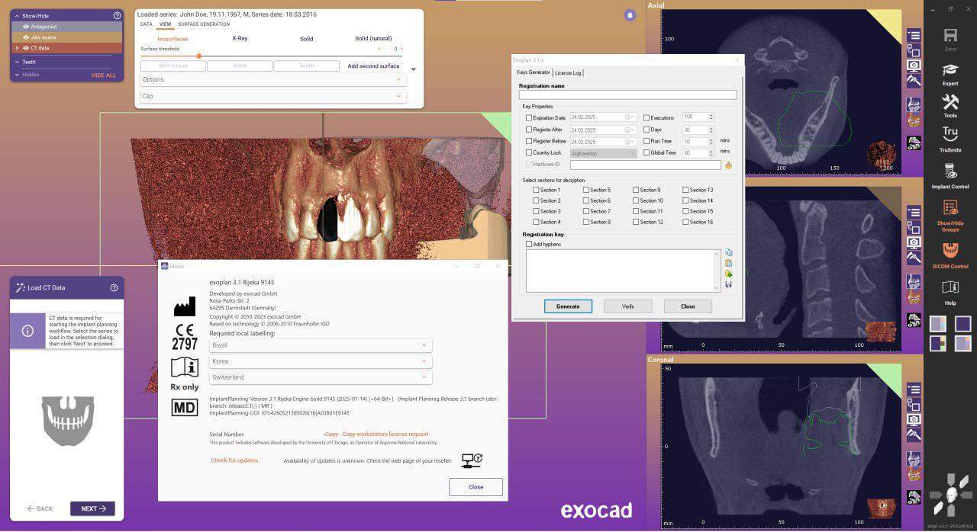Enable Add hyphens checkbox

pyautogui.click(x=529, y=244)
